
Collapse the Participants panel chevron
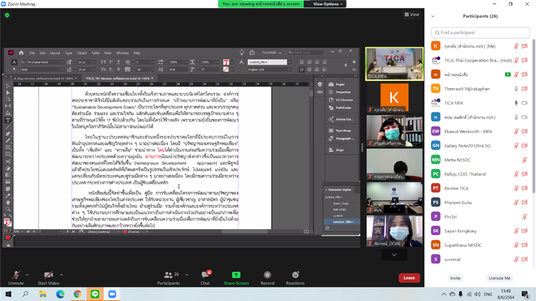[433, 16]
